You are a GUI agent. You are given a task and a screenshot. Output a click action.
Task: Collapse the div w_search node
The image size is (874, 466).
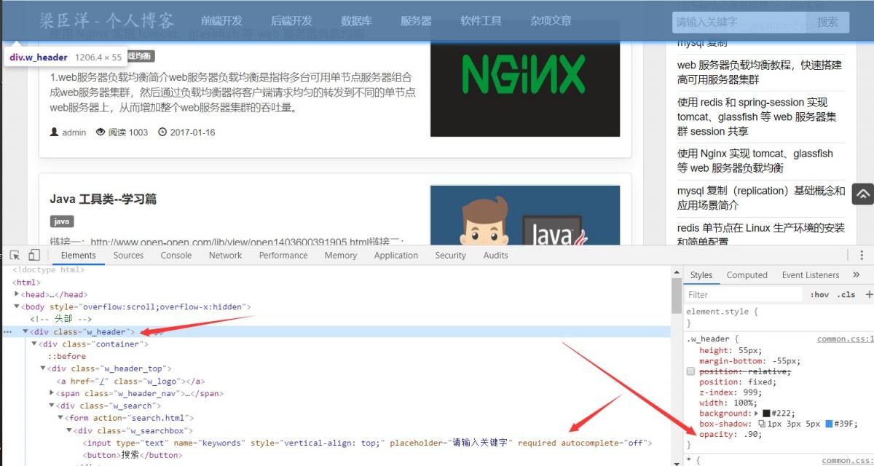tap(52, 406)
